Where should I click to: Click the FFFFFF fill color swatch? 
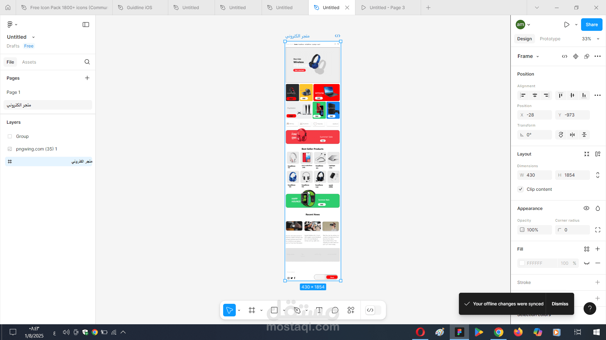522,263
